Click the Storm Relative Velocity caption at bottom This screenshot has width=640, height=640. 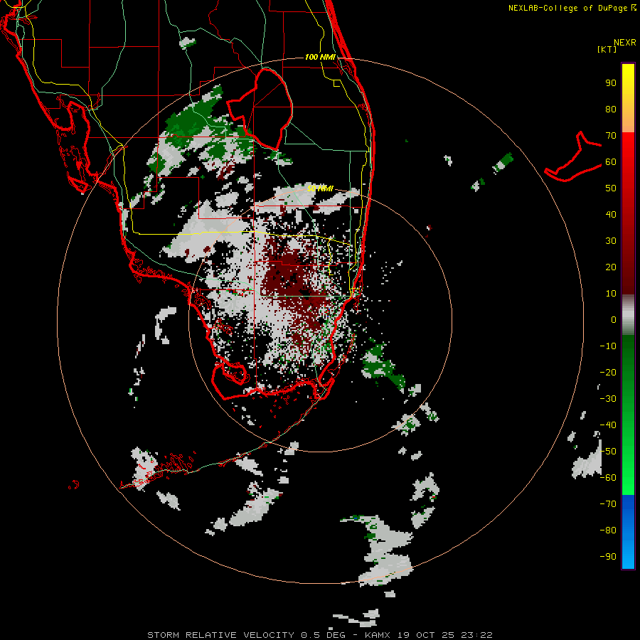pos(319,635)
